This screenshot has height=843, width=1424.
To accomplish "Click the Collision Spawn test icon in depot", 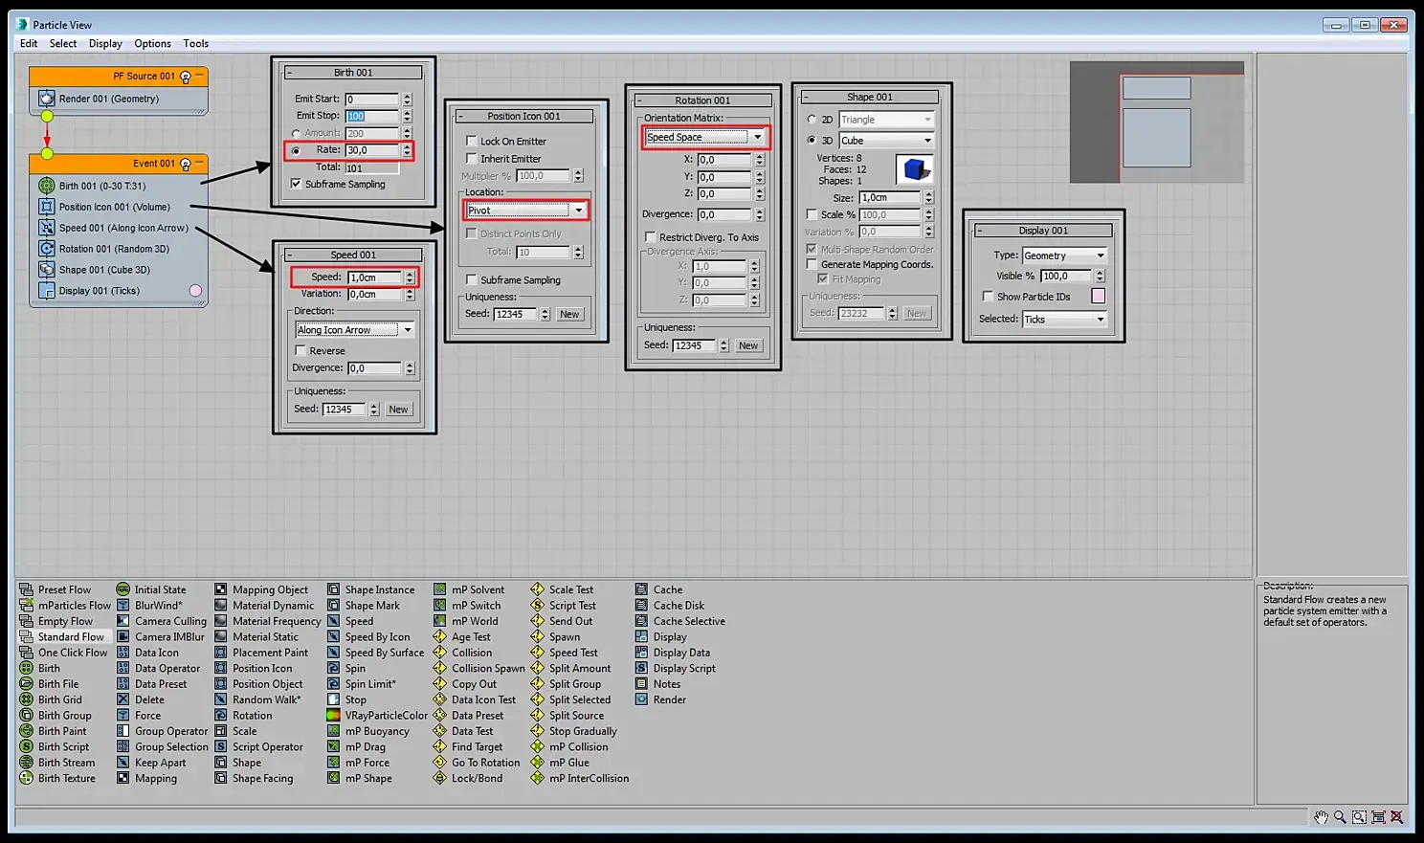I will [x=440, y=669].
